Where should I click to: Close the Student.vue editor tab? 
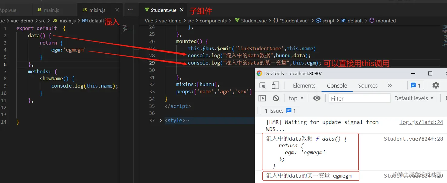pyautogui.click(x=182, y=10)
